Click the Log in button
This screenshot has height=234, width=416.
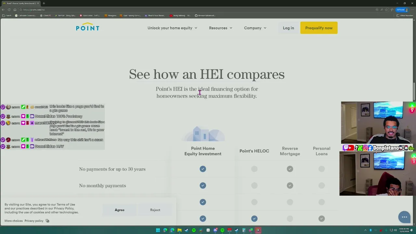click(x=288, y=28)
